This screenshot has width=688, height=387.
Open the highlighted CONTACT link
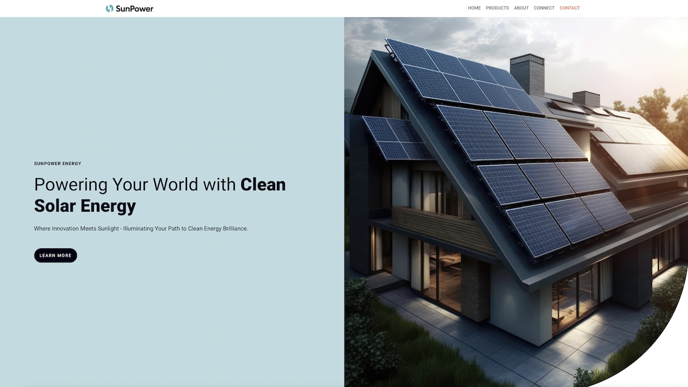tap(569, 8)
